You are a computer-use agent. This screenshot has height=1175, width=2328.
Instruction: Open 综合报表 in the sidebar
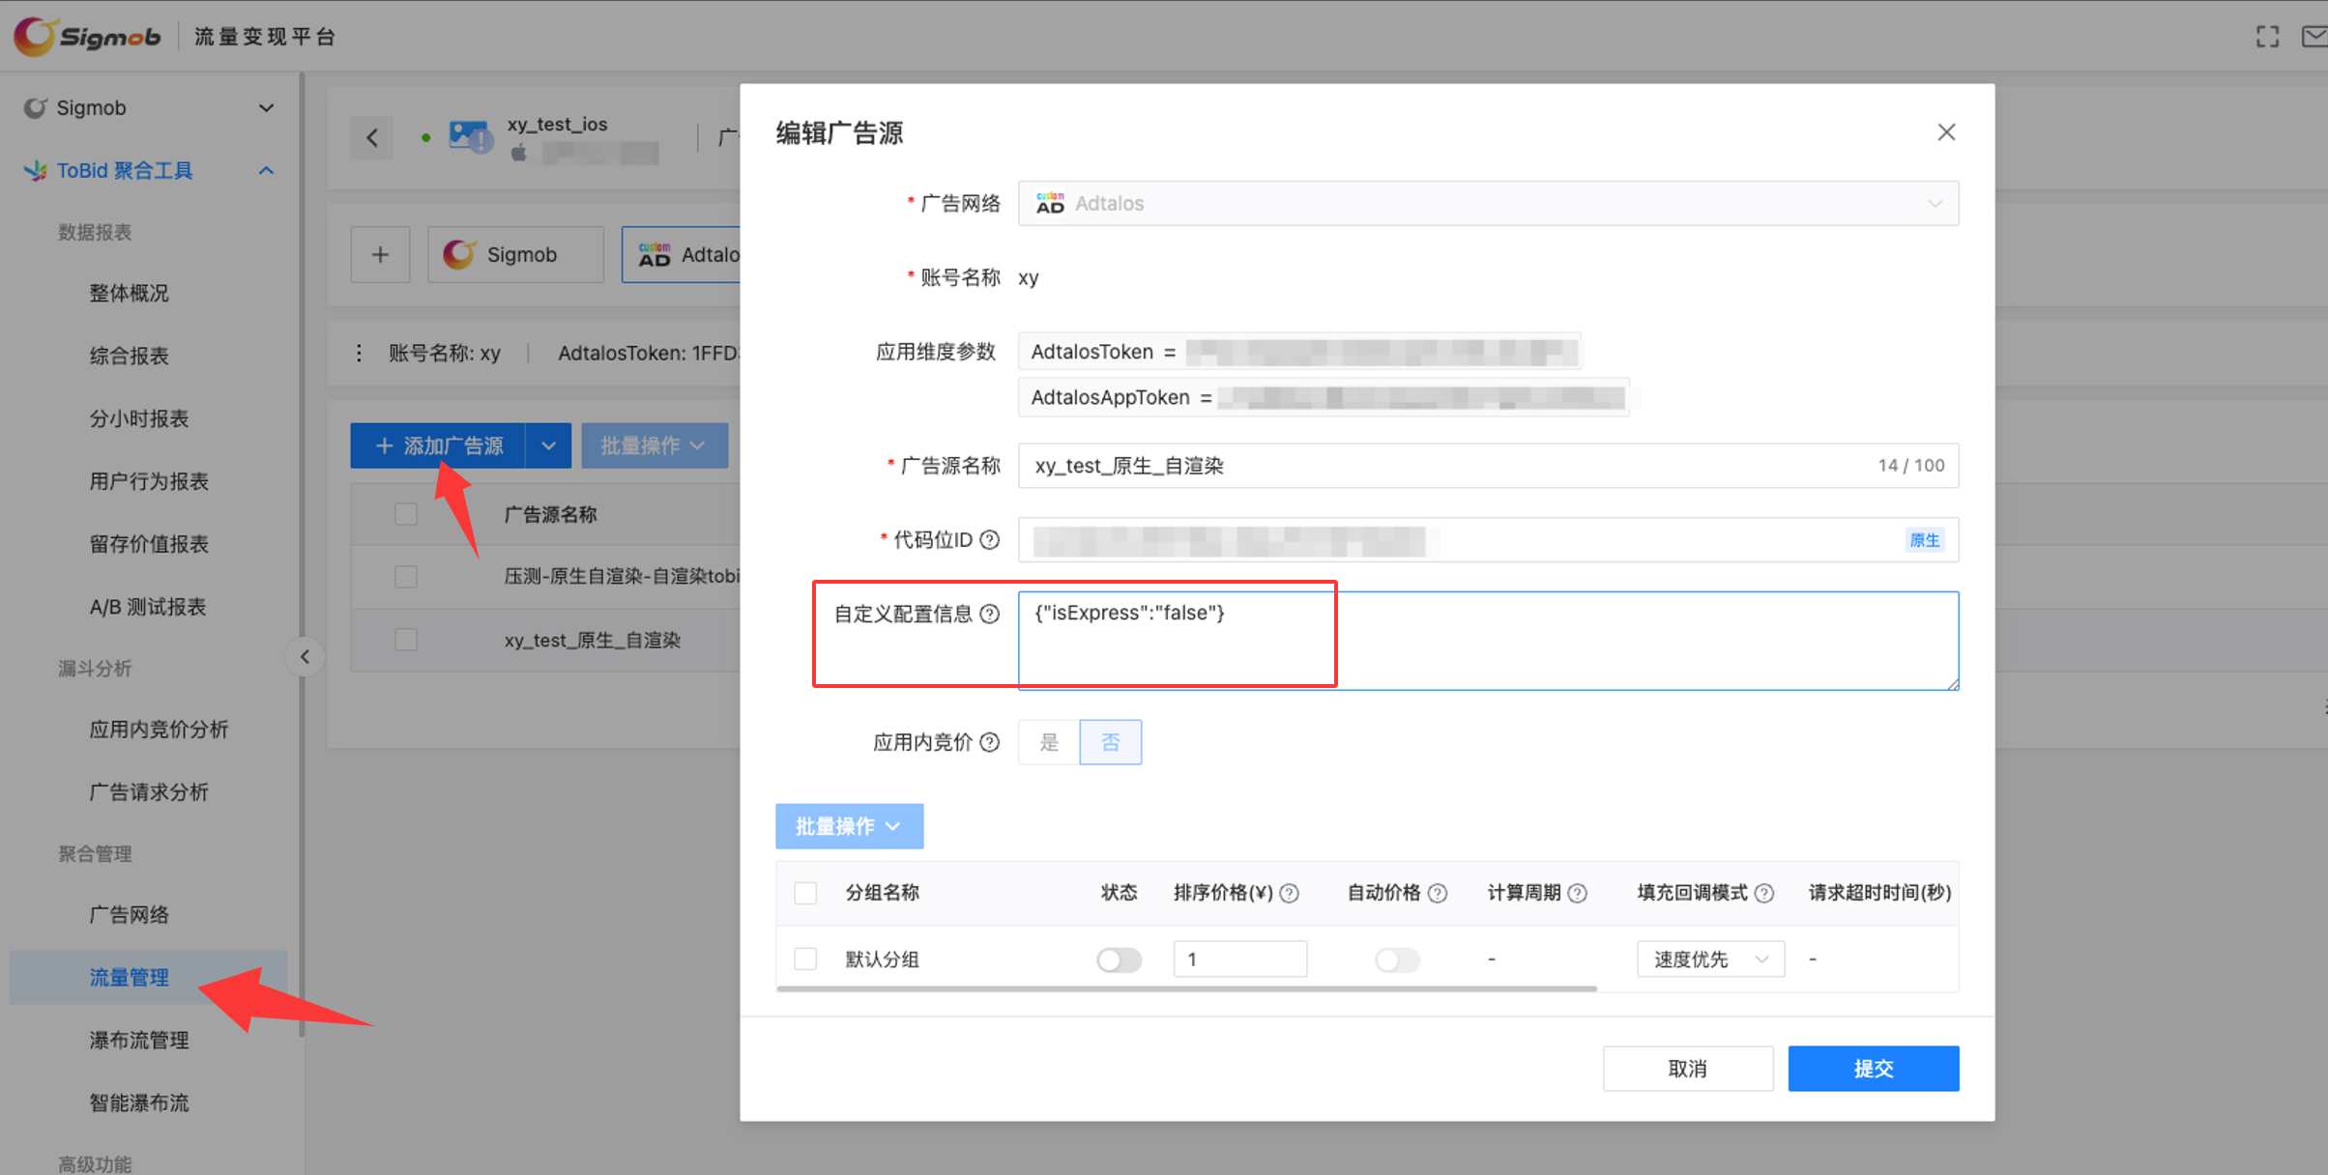coord(129,356)
